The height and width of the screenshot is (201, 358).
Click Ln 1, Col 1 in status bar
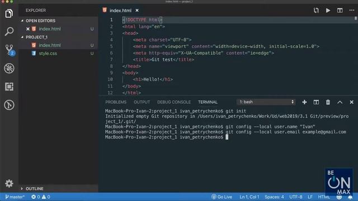[249, 197]
